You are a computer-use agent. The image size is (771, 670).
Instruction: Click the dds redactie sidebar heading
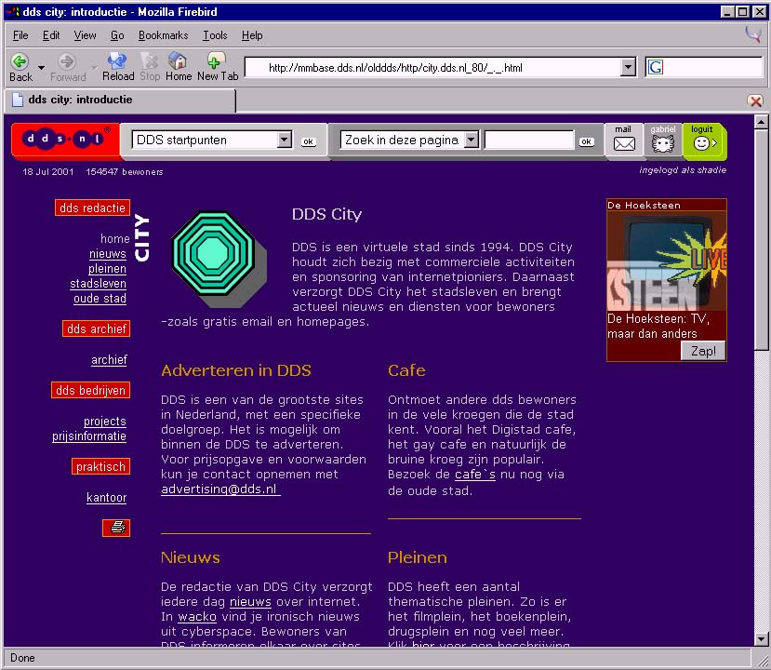92,208
